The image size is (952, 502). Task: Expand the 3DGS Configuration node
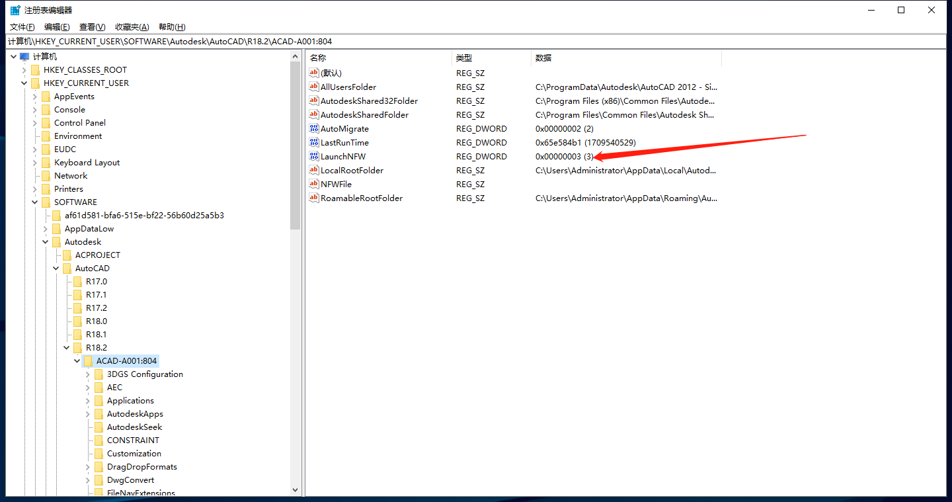(88, 374)
